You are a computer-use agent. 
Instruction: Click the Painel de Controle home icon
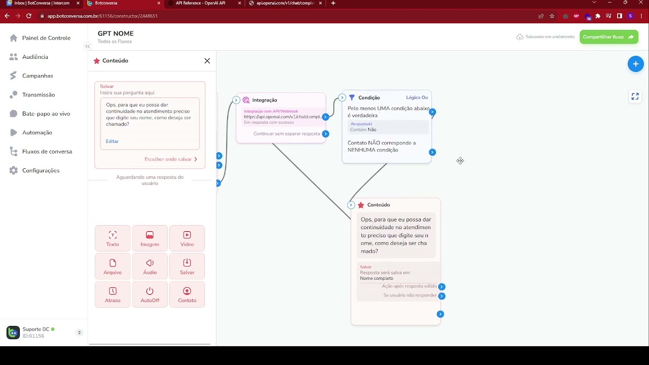pyautogui.click(x=13, y=38)
